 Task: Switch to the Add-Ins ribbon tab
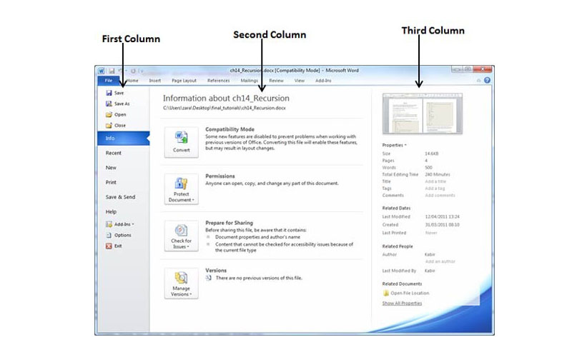click(323, 81)
